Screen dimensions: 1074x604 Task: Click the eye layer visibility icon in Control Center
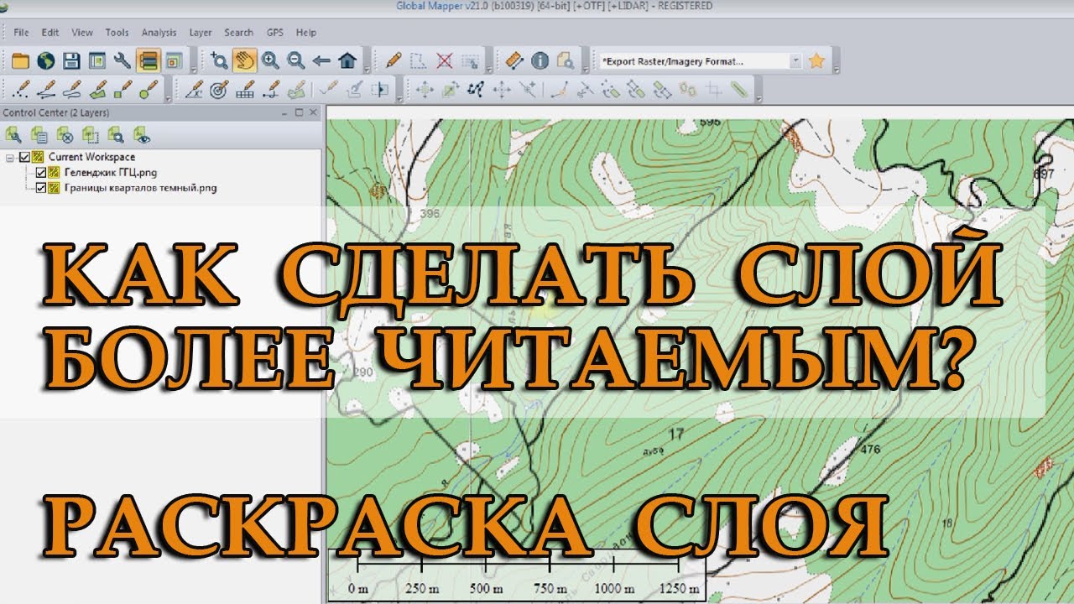[141, 134]
